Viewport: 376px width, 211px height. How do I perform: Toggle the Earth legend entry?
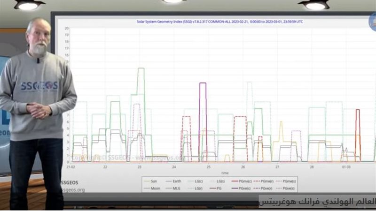pyautogui.click(x=173, y=181)
